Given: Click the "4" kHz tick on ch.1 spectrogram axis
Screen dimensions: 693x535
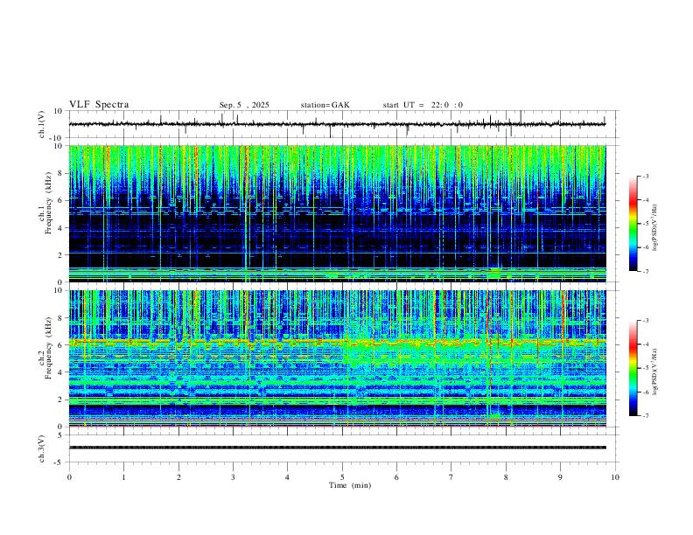Looking at the screenshot, I should 61,228.
